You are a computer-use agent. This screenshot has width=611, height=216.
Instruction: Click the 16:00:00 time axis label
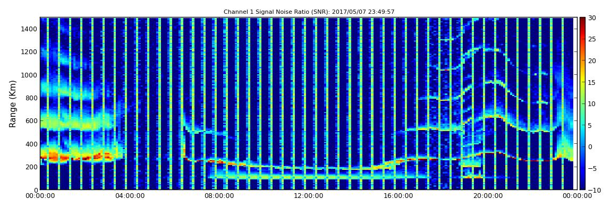tap(398, 196)
